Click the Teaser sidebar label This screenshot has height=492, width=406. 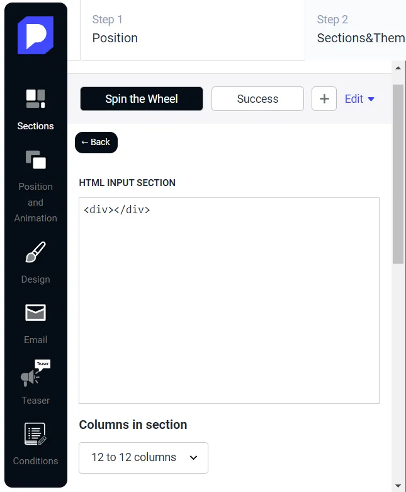point(35,401)
